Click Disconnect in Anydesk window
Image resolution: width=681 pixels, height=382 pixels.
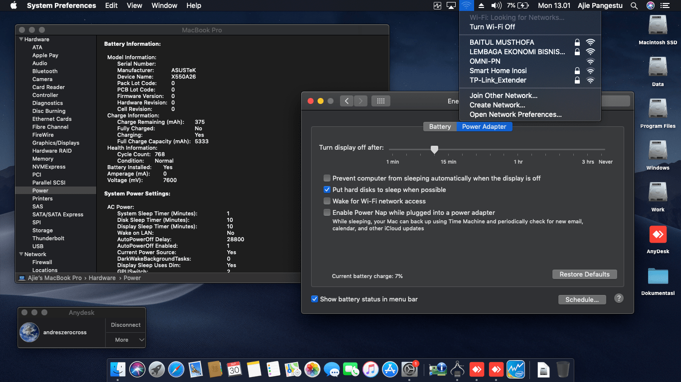click(126, 325)
